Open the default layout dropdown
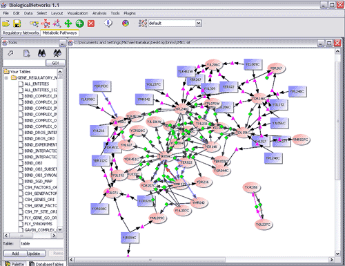 pyautogui.click(x=199, y=23)
